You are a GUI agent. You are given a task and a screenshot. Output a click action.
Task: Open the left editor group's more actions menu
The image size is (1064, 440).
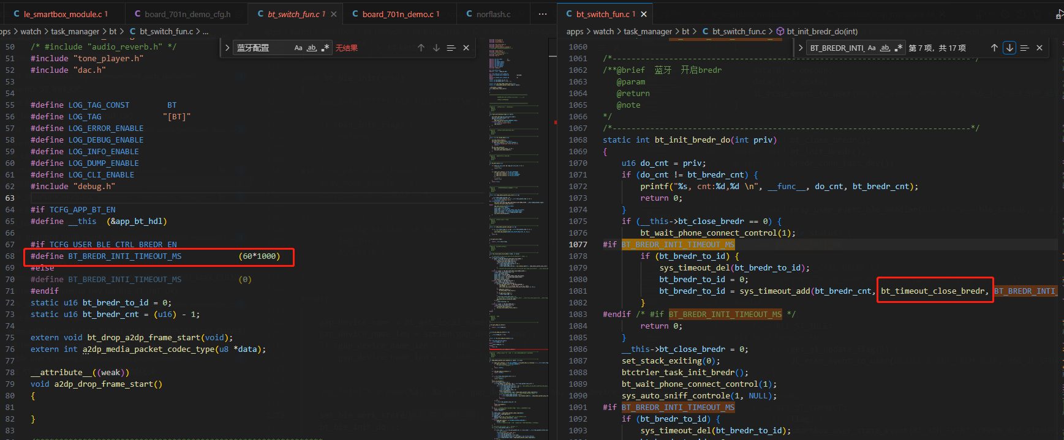pyautogui.click(x=543, y=14)
